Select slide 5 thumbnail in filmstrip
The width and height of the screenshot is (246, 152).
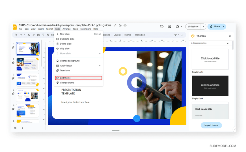(x=28, y=111)
